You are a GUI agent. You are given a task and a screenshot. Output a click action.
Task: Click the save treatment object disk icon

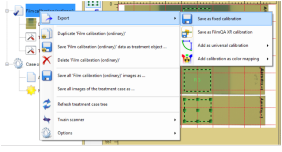47,47
